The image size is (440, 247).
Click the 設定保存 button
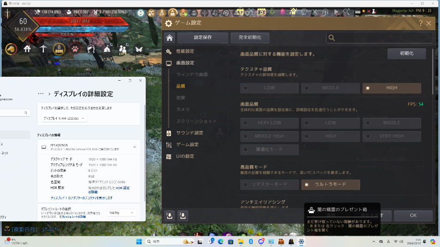click(x=203, y=38)
